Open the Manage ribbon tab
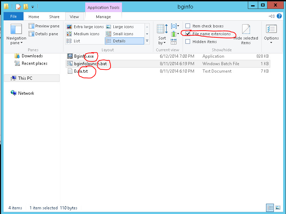The height and width of the screenshot is (214, 286). tap(103, 17)
